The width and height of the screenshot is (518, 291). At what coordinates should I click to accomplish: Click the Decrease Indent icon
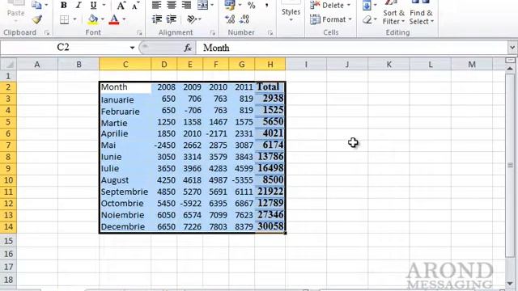point(156,19)
